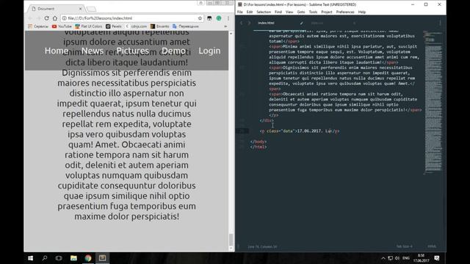The width and height of the screenshot is (470, 264).
Task: Expand hidden bookmarks overflow chevron
Action: [225, 26]
